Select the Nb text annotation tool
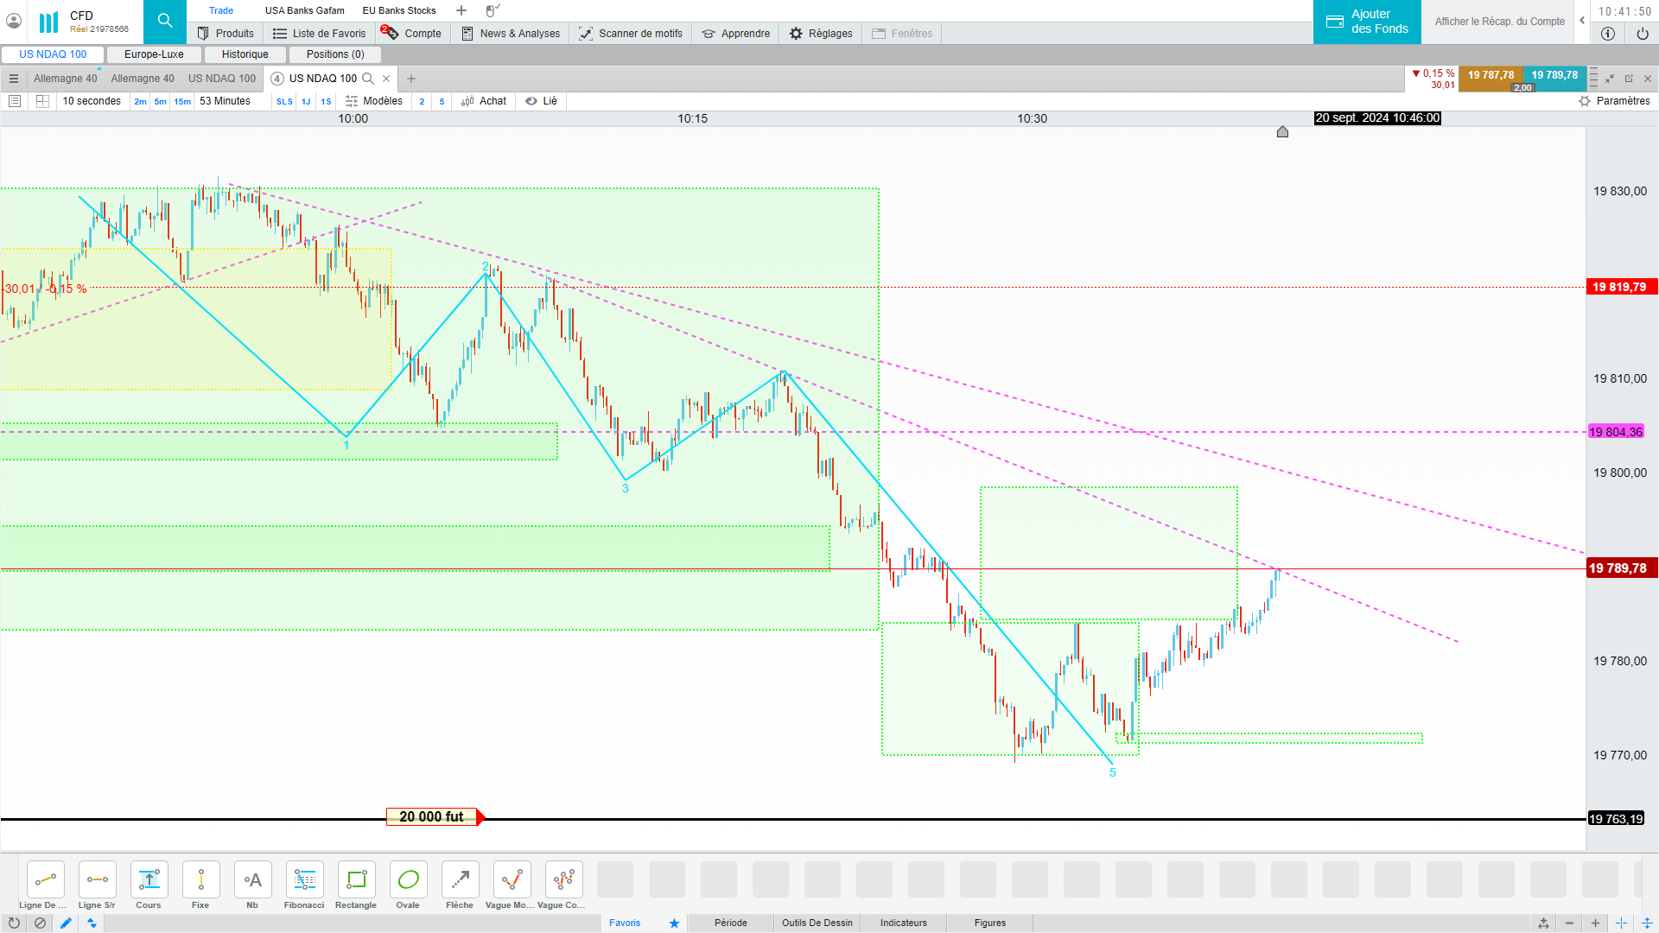1659x933 pixels. (252, 880)
